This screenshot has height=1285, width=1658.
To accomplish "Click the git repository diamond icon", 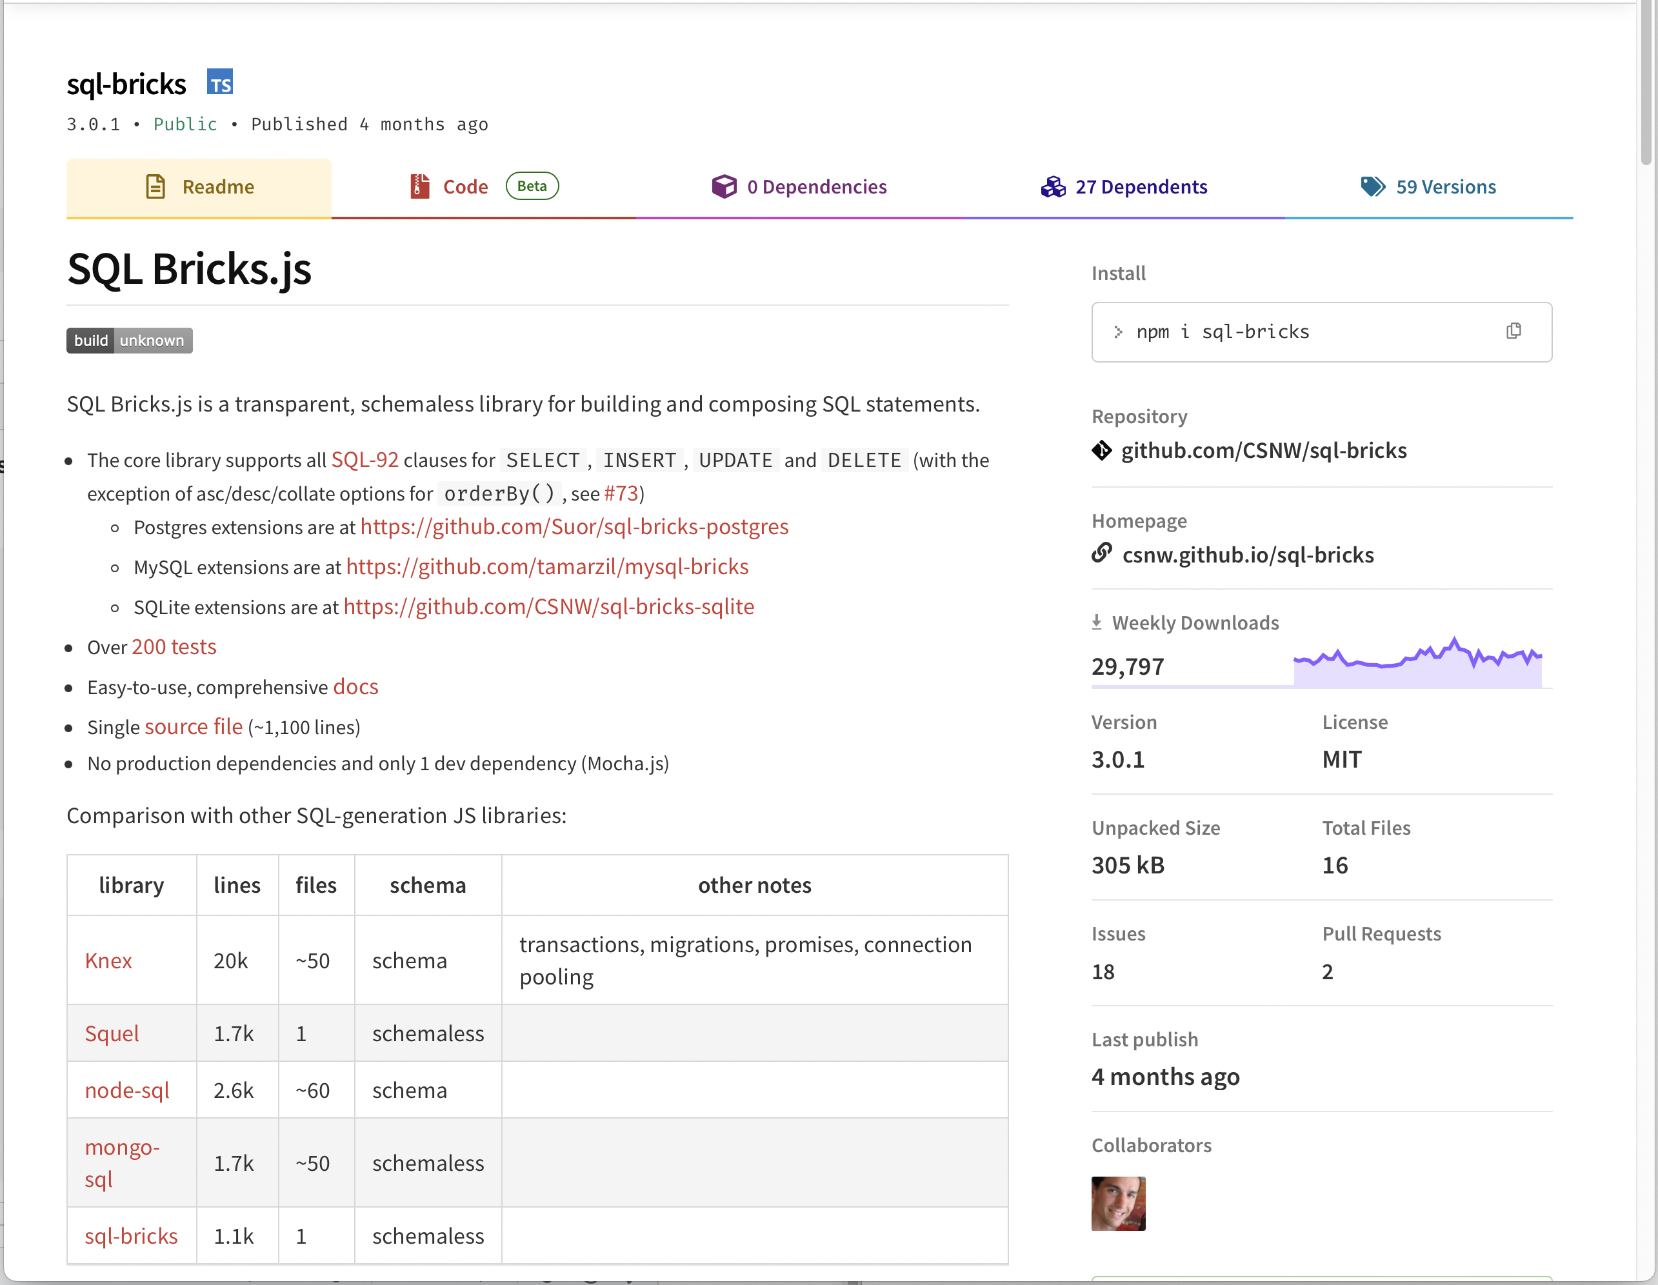I will 1101,451.
